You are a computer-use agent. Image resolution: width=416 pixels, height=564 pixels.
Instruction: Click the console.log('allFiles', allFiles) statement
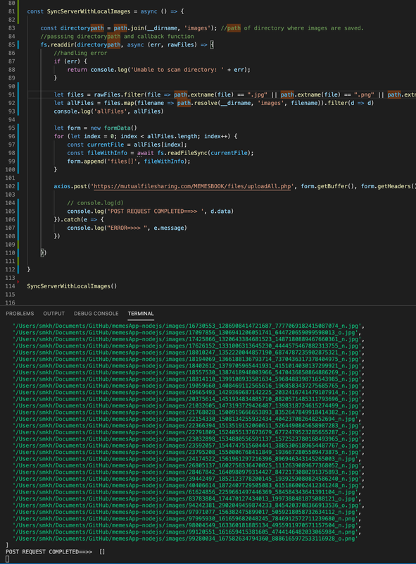pyautogui.click(x=108, y=111)
